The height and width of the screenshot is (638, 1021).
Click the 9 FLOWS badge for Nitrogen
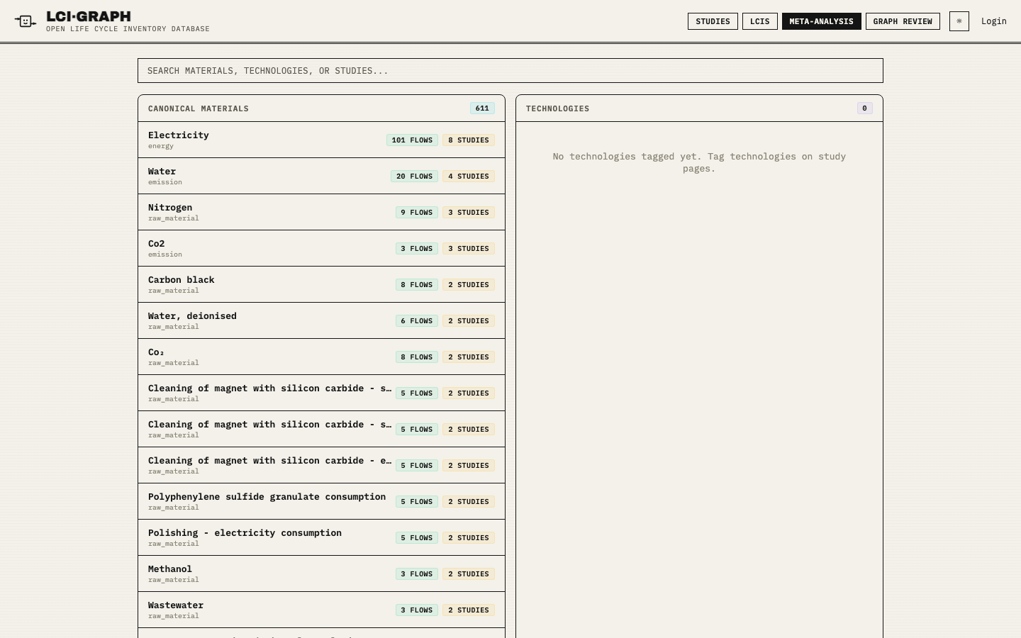click(417, 213)
